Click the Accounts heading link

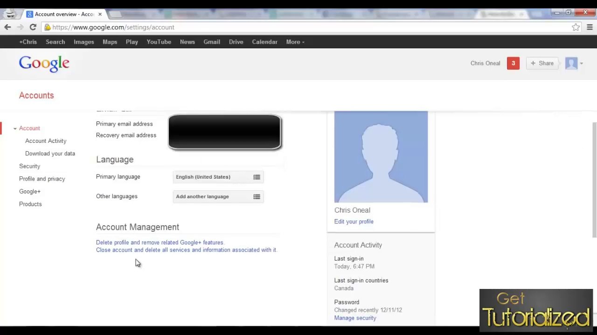tap(36, 95)
